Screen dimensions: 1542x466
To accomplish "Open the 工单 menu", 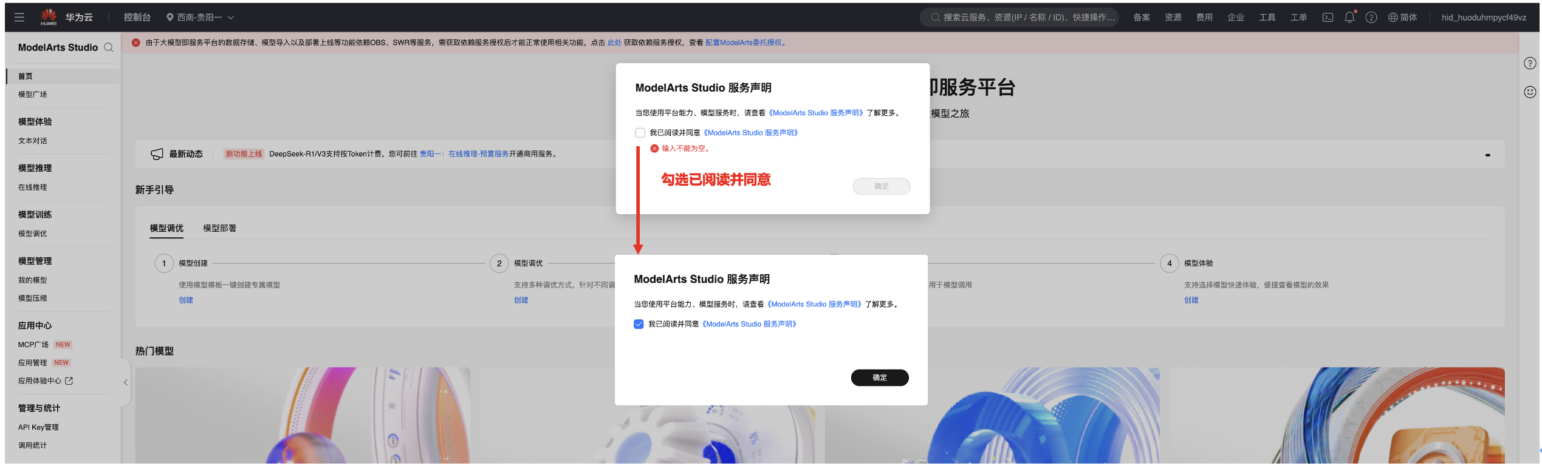I will (x=1299, y=17).
